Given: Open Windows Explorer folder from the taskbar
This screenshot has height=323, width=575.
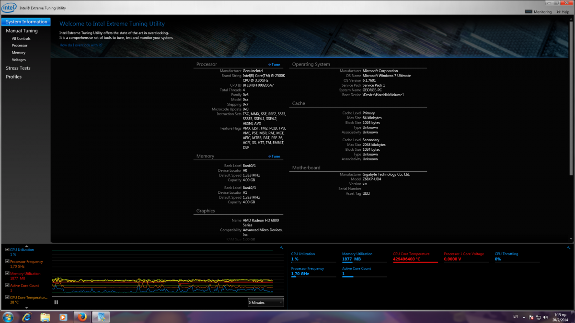Looking at the screenshot, I should (45, 317).
